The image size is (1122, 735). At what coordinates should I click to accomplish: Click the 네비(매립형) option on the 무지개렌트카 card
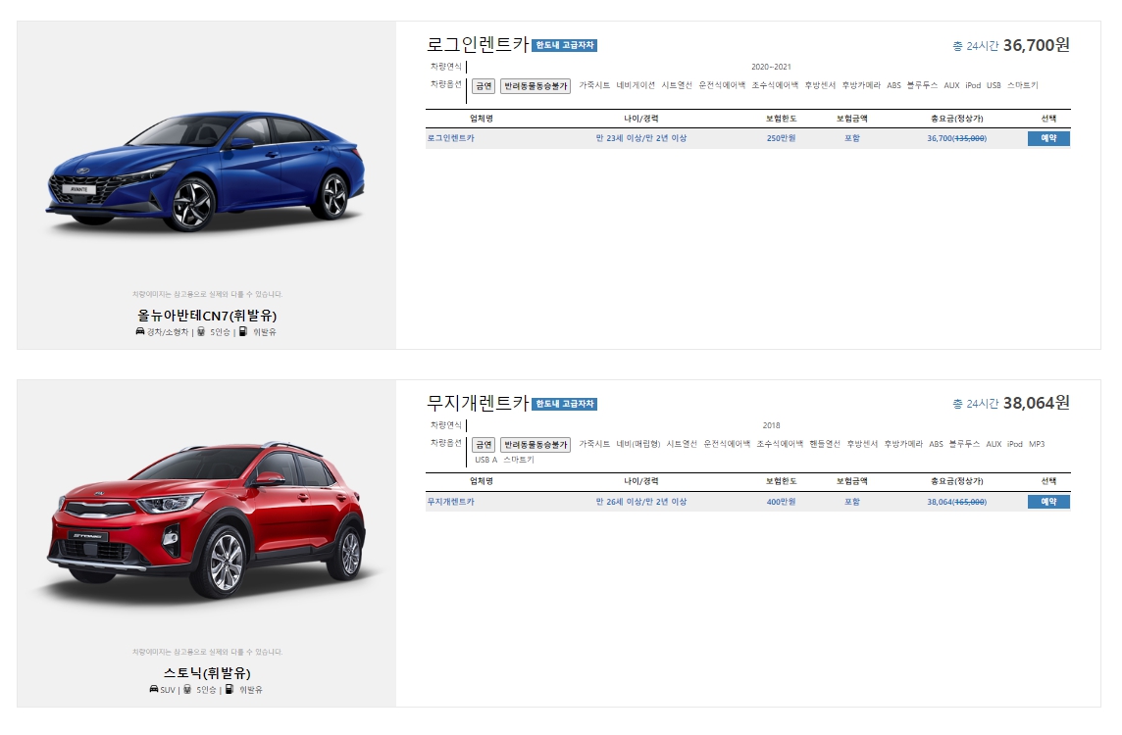click(x=638, y=444)
